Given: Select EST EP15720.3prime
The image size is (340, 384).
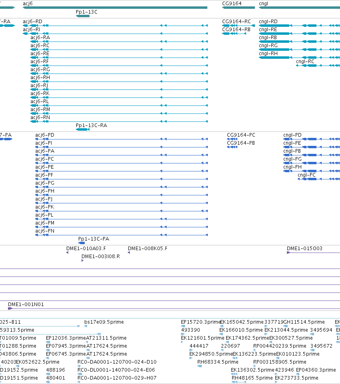Looking at the screenshot, I should pyautogui.click(x=201, y=322).
